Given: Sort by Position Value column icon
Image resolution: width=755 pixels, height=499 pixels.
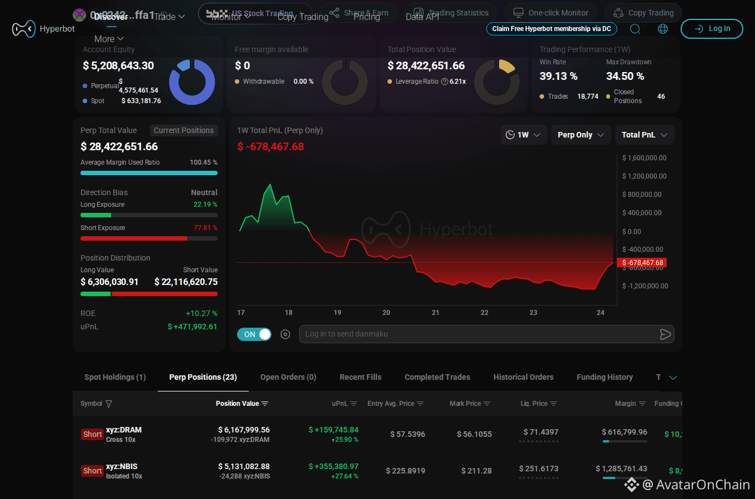Looking at the screenshot, I should pos(265,404).
